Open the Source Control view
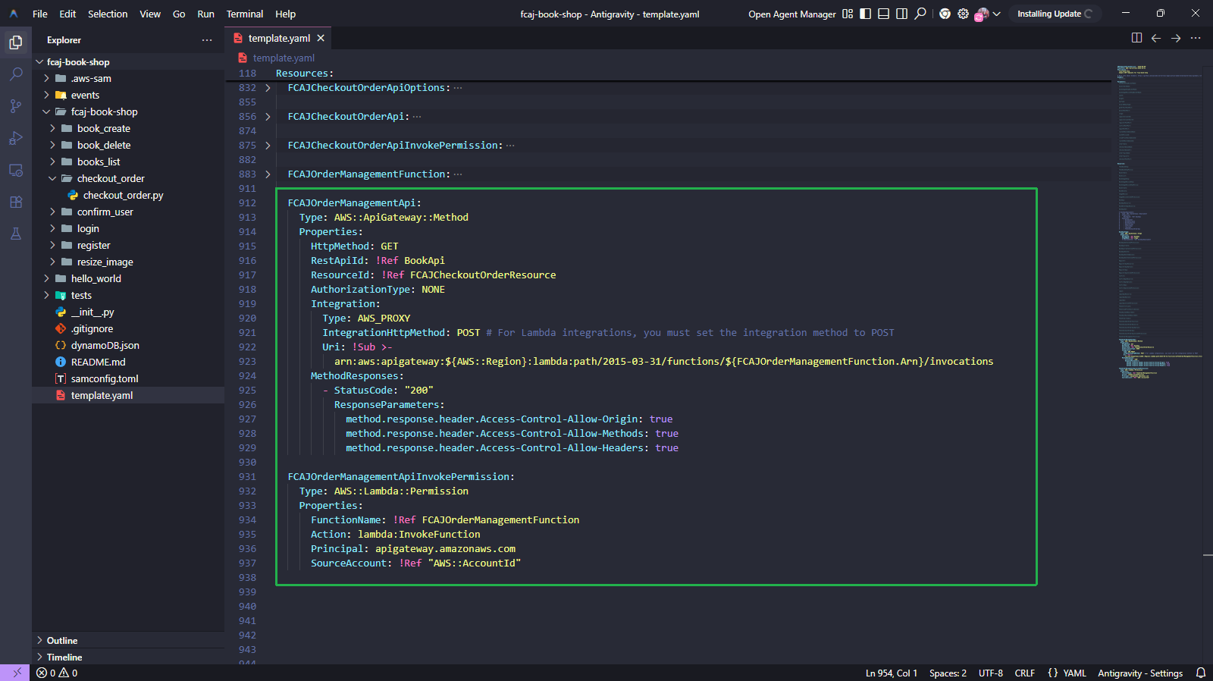1213x681 pixels. [15, 106]
